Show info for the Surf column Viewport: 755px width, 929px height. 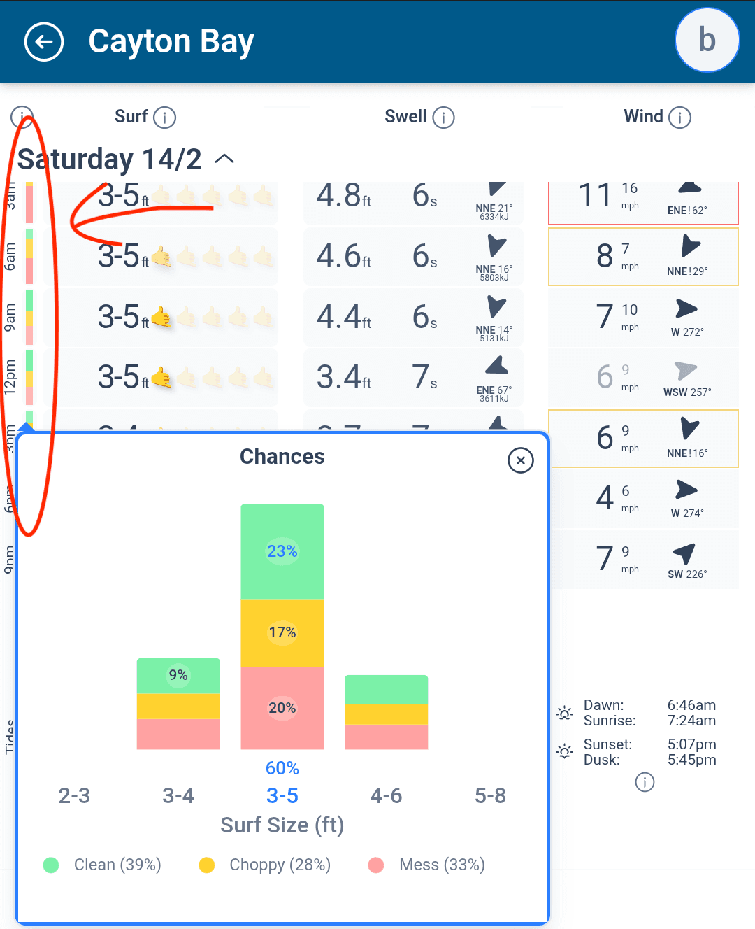pos(164,118)
